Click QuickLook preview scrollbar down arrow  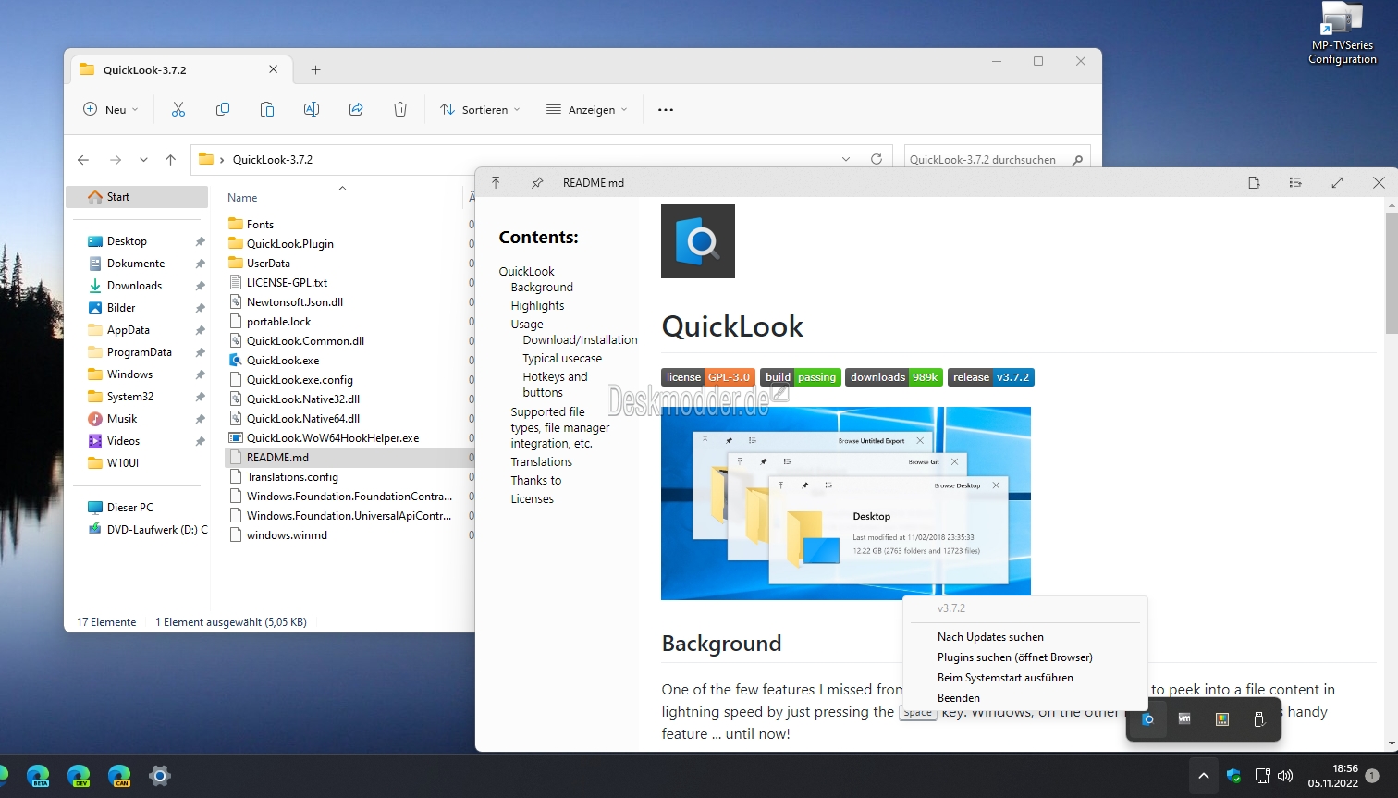pyautogui.click(x=1392, y=743)
